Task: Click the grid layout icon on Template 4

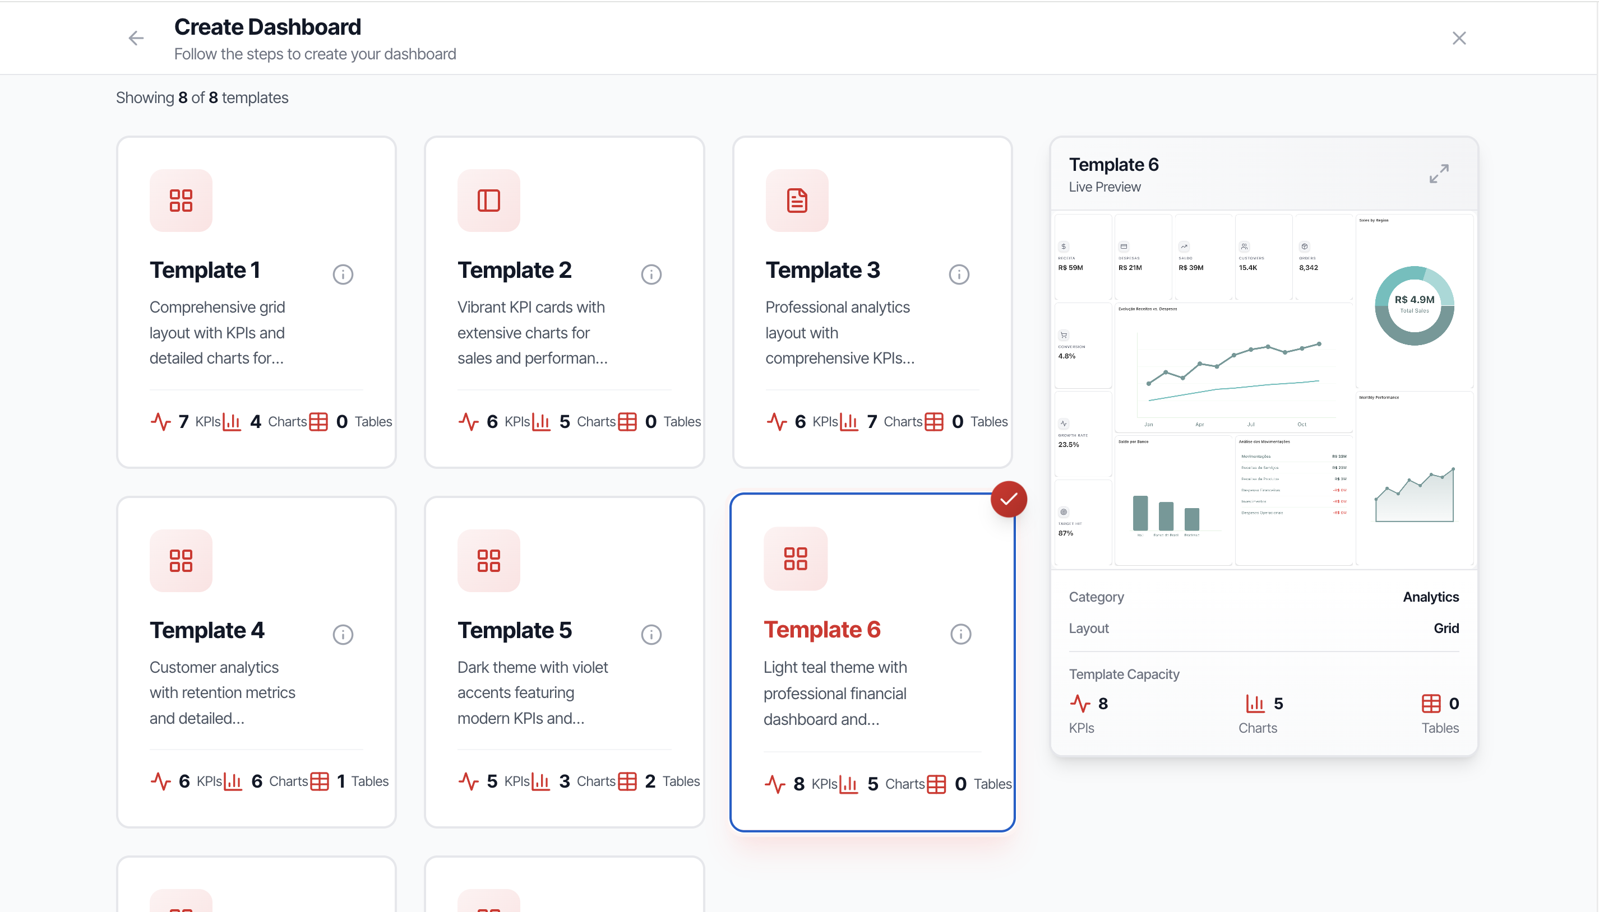Action: point(180,561)
